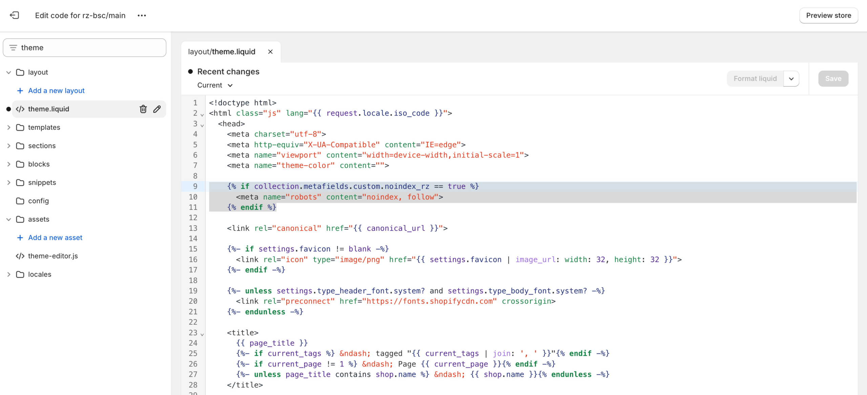Rename theme.liquid using the pencil icon
867x395 pixels.
click(x=157, y=109)
